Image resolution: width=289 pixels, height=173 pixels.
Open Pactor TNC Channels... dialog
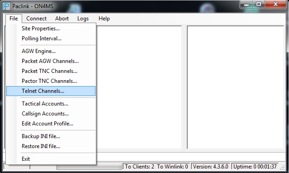[x=51, y=81]
